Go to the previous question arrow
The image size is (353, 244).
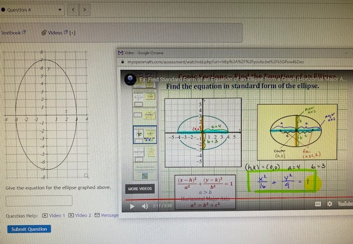click(x=73, y=10)
